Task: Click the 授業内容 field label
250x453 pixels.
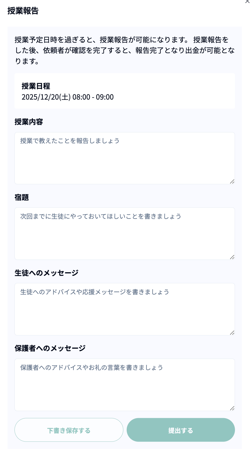Action: (29, 122)
